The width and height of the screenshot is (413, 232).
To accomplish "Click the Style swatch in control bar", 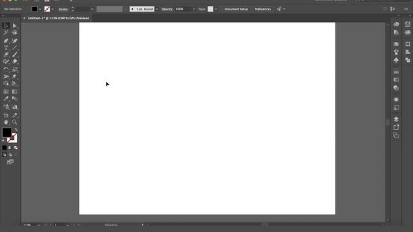I will pos(210,9).
